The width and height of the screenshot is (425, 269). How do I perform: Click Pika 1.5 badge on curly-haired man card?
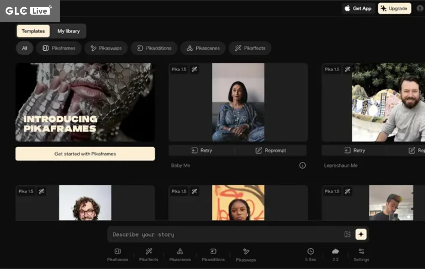pyautogui.click(x=26, y=191)
